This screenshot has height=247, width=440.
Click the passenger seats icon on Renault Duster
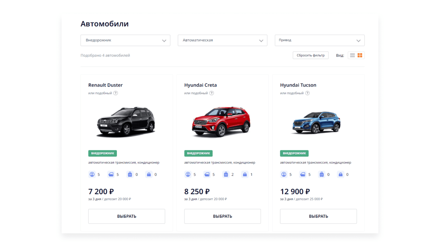(92, 175)
